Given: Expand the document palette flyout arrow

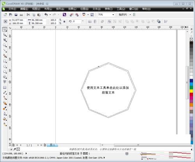Looking at the screenshot, I should tap(11, 149).
